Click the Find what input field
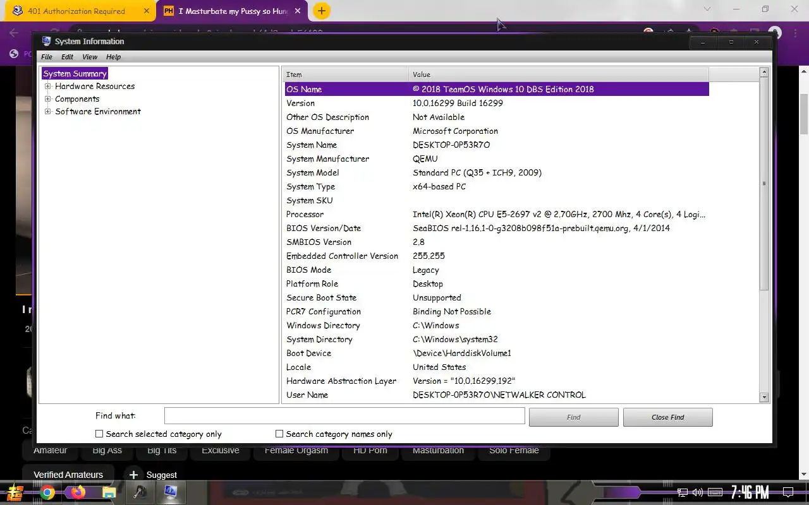The height and width of the screenshot is (505, 809). pyautogui.click(x=344, y=416)
